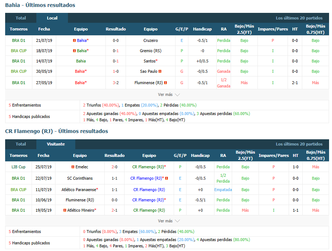Click 'Ganada' in Sao Paulo row

(224, 71)
